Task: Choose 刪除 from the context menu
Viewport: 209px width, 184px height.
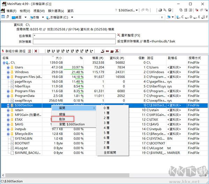Action: click(x=63, y=119)
